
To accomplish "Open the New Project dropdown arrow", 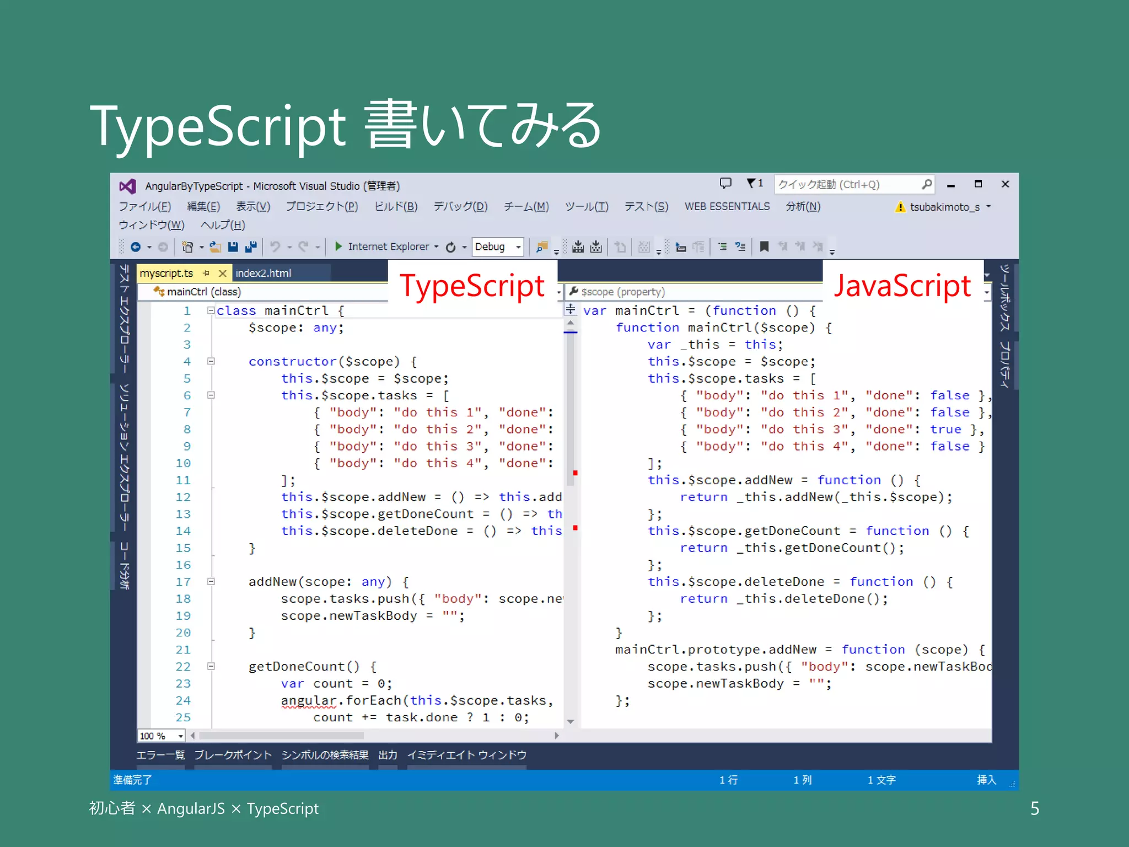I will point(201,247).
